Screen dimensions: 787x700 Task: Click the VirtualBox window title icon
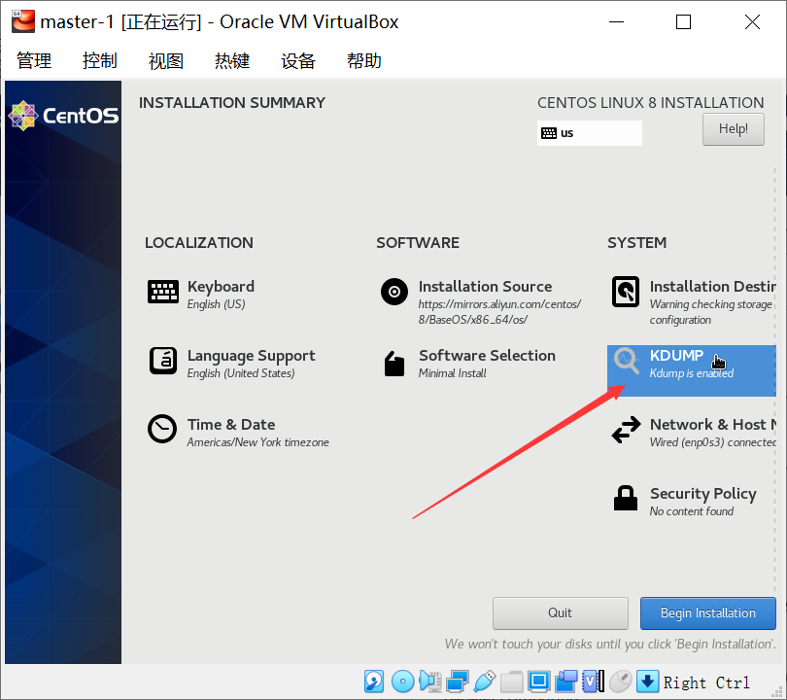click(x=23, y=21)
